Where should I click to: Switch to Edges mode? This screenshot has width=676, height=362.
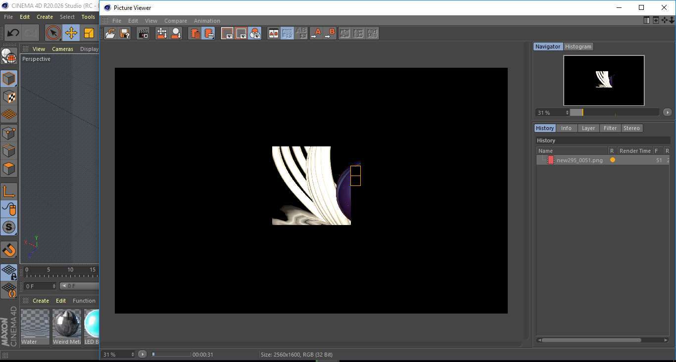pyautogui.click(x=9, y=150)
